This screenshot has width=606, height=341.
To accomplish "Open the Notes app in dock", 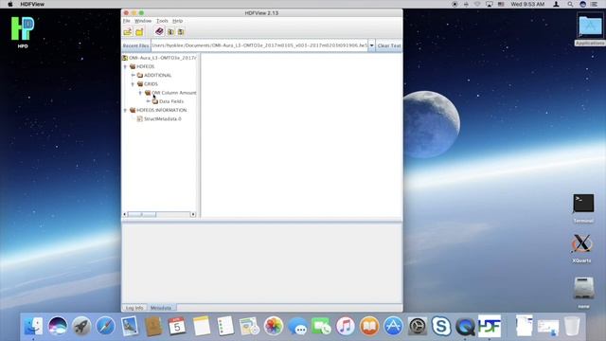I will coord(201,326).
